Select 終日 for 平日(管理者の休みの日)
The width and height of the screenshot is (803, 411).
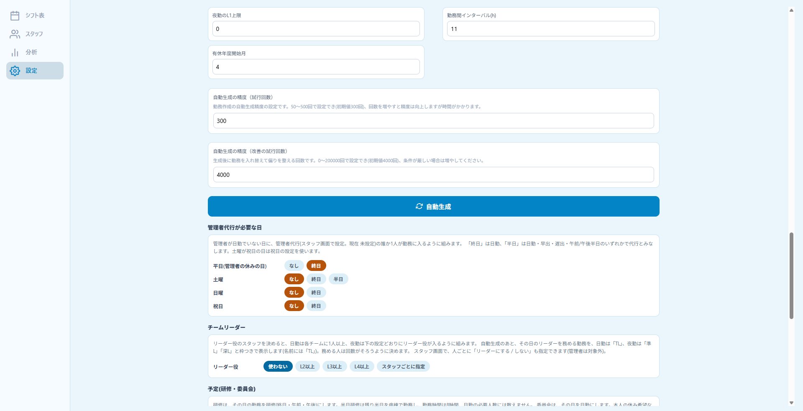316,265
